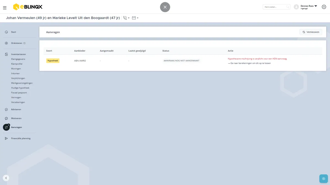Open the Motiveren section icon
Image resolution: width=330 pixels, height=185 pixels.
point(6,118)
